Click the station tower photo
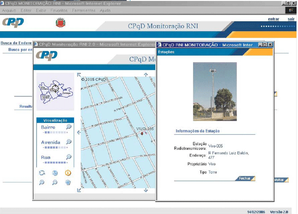Screen dimensions: 298x214 pyautogui.click(x=215, y=91)
